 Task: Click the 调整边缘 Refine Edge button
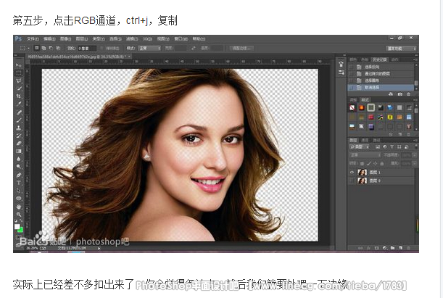(x=241, y=49)
